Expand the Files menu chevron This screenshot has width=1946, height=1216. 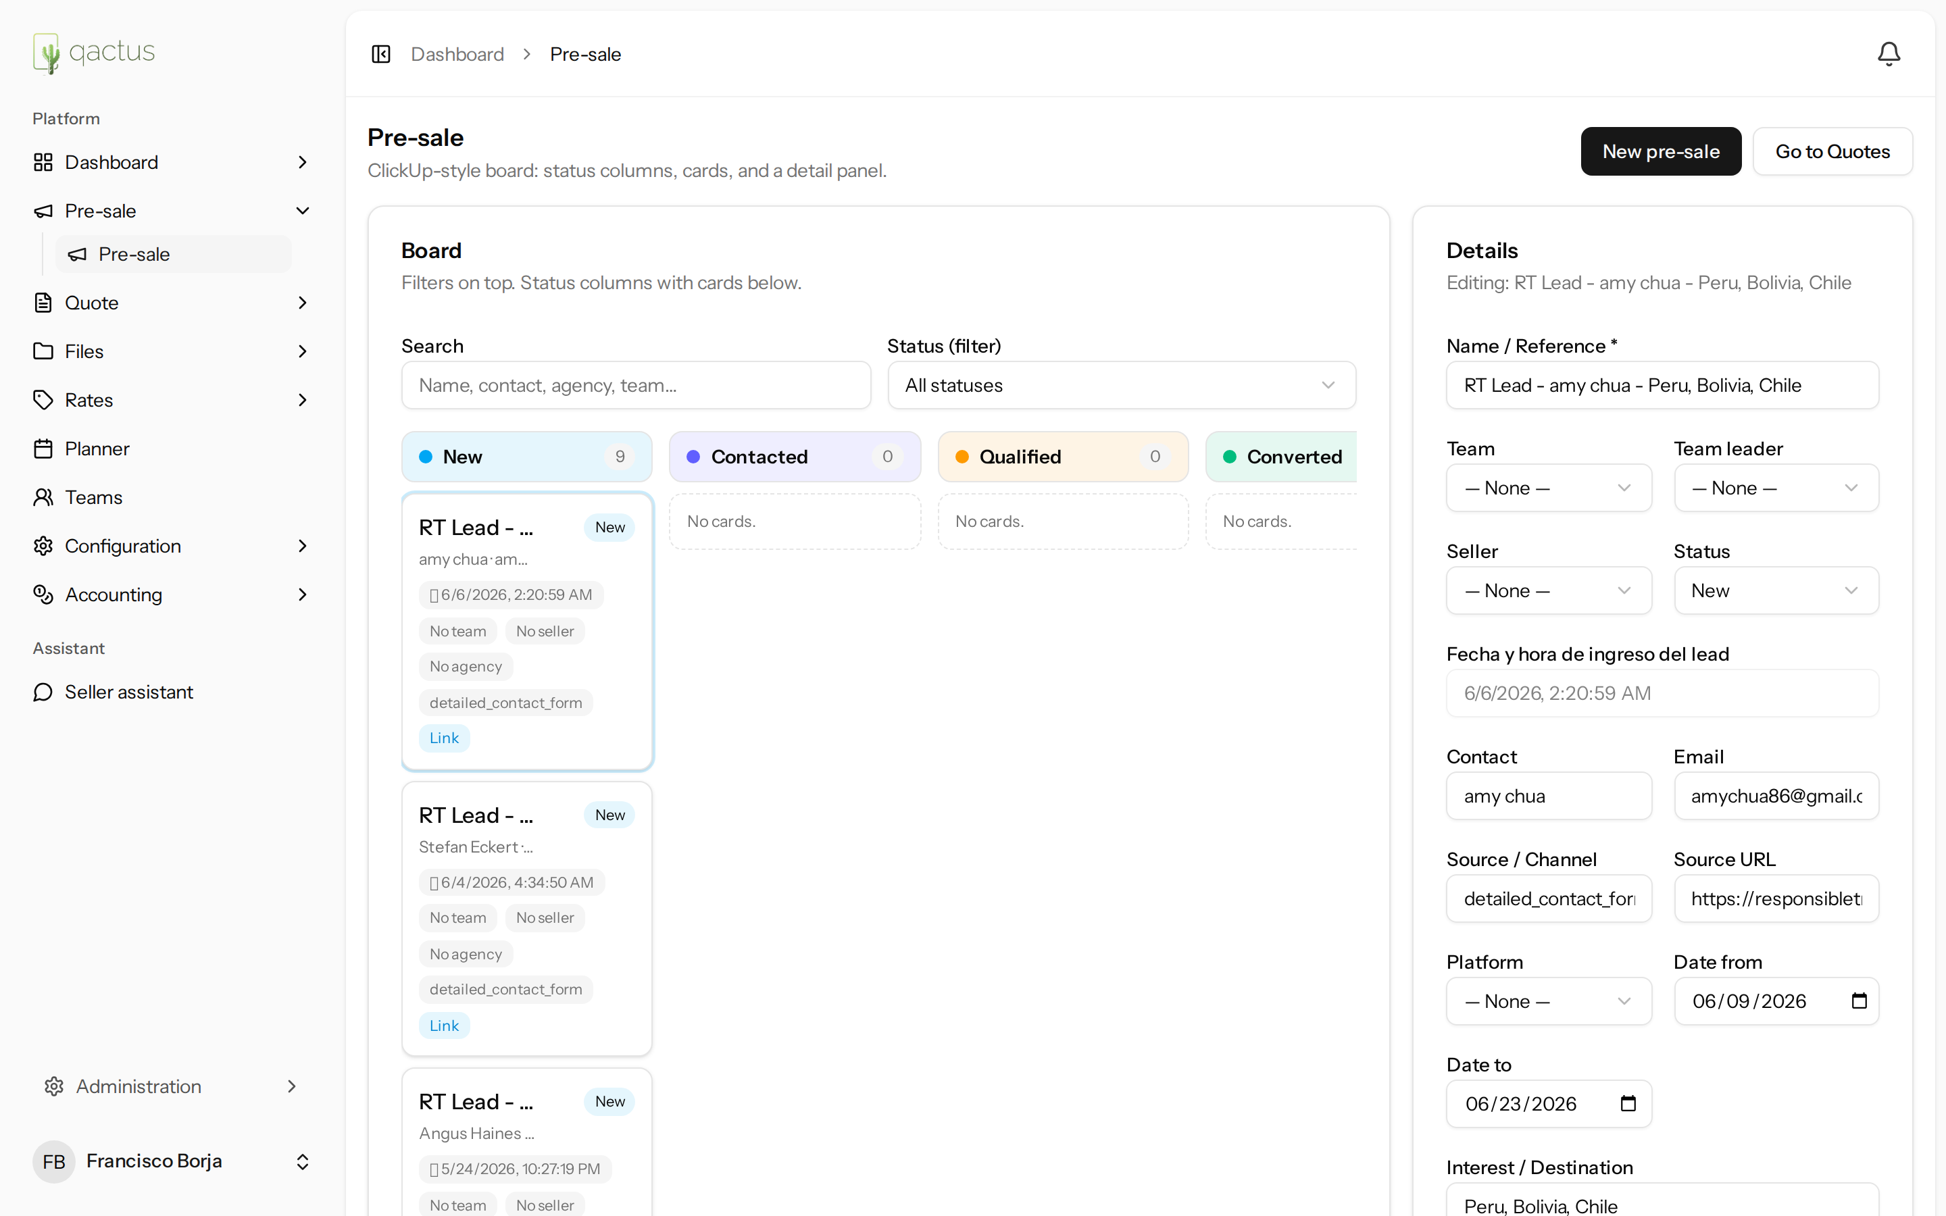point(302,351)
